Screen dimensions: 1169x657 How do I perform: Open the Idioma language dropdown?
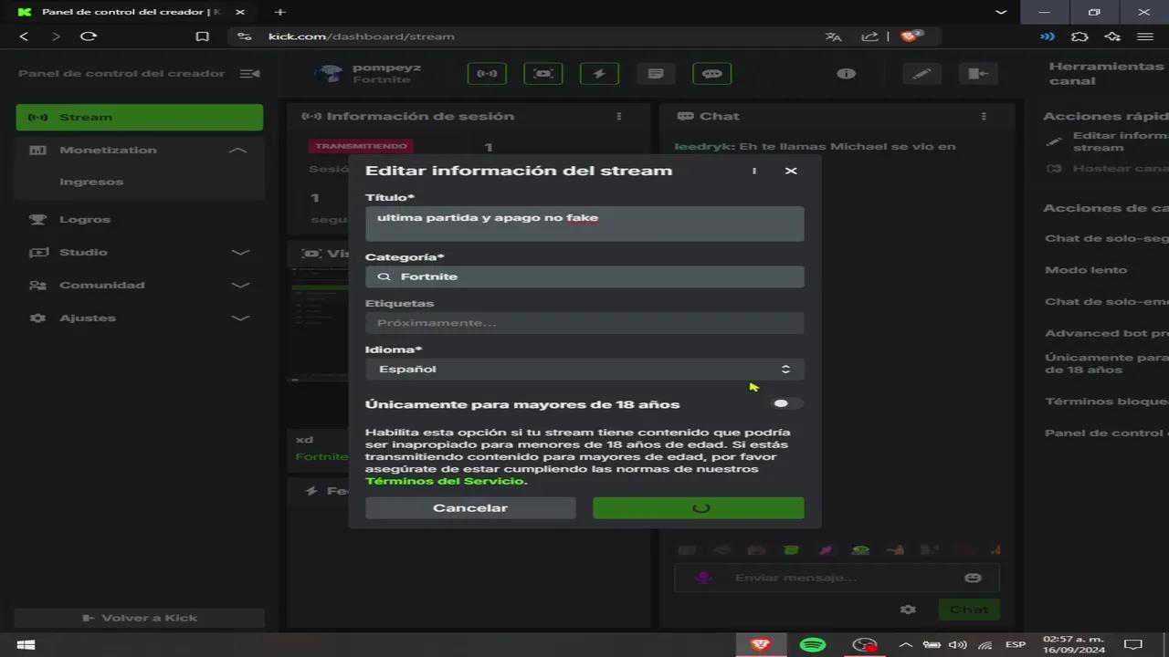(x=584, y=369)
